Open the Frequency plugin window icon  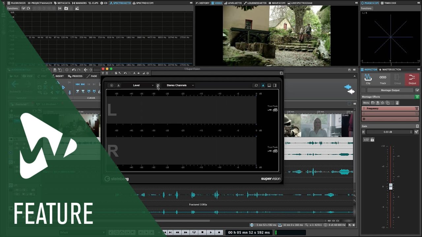[x=417, y=109]
